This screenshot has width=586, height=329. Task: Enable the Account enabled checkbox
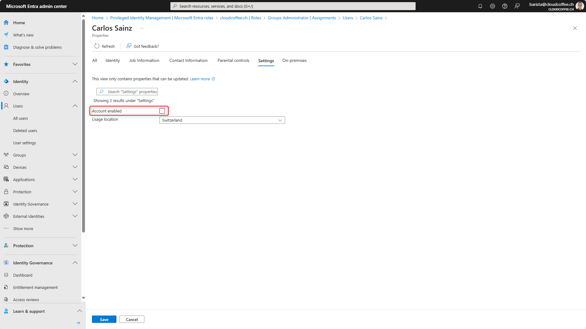(x=162, y=111)
